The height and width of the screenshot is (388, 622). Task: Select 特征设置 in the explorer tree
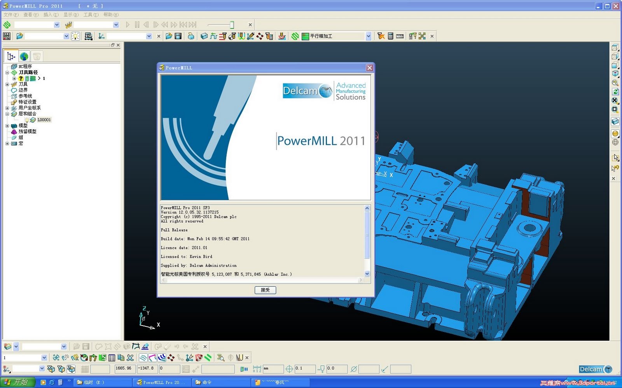[28, 102]
